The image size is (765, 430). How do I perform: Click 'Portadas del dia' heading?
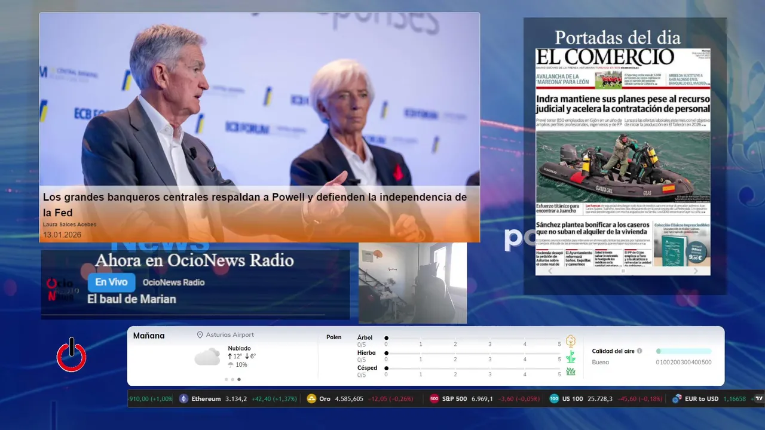617,38
